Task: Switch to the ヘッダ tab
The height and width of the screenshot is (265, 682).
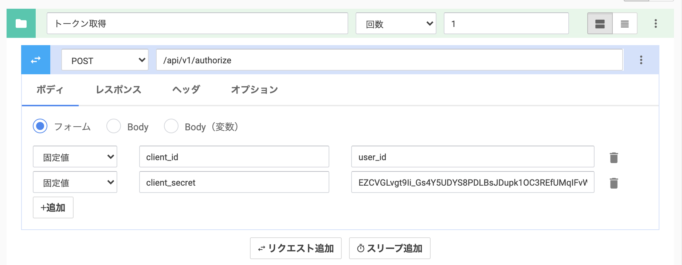Action: click(186, 90)
